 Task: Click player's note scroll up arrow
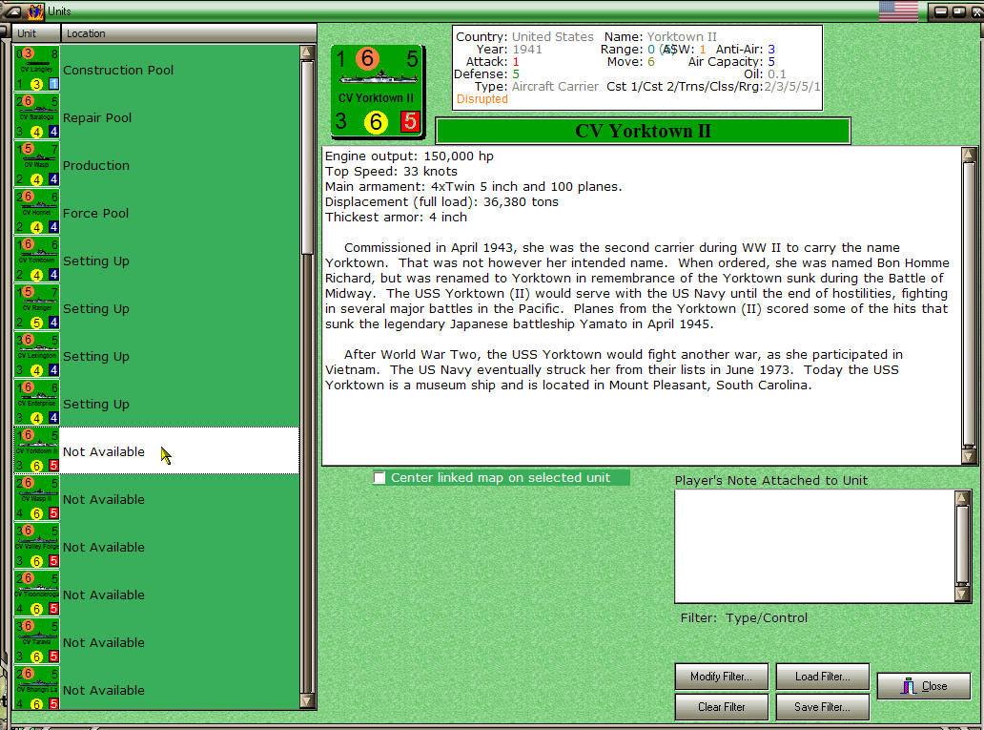(x=962, y=498)
